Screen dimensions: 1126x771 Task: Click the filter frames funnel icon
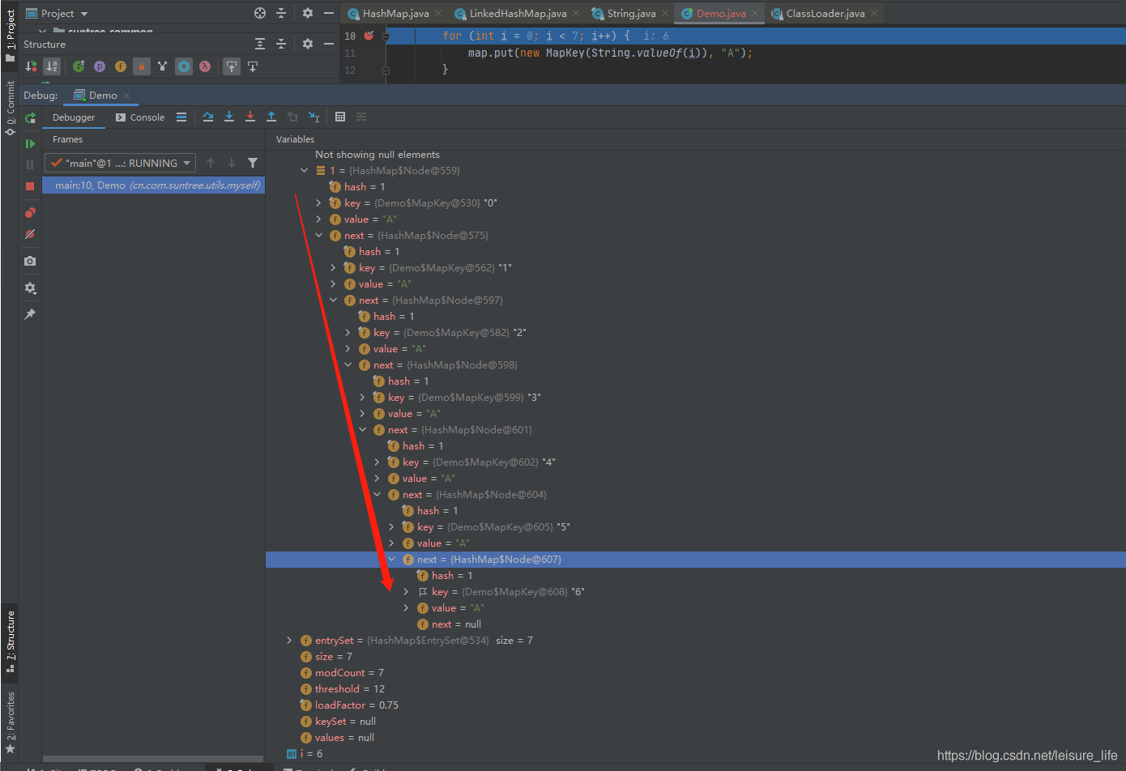(x=253, y=163)
